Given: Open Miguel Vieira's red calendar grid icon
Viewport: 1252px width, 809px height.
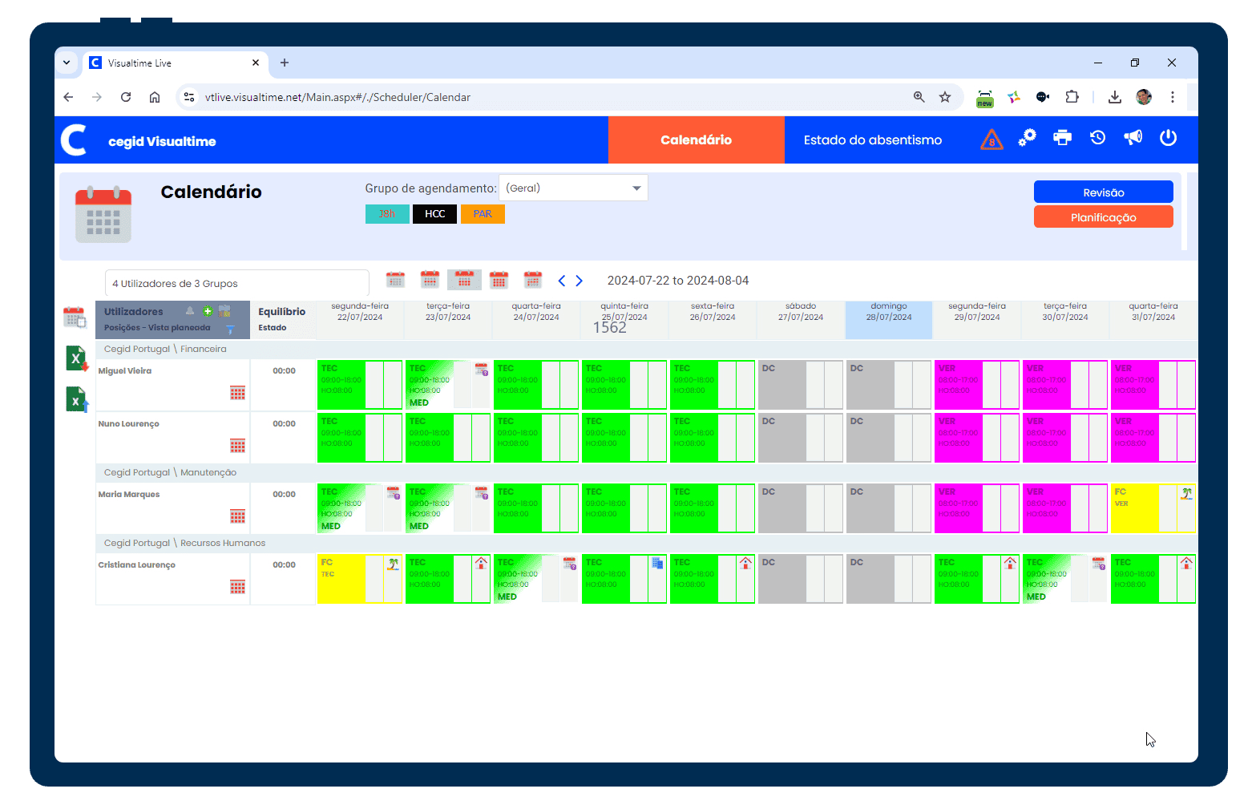Looking at the screenshot, I should (x=237, y=393).
